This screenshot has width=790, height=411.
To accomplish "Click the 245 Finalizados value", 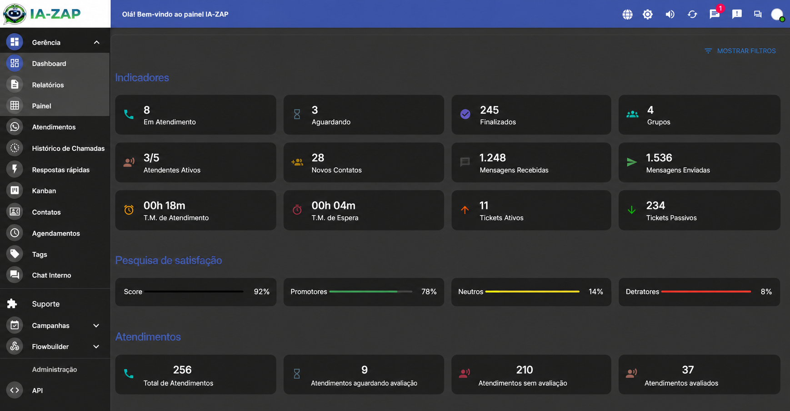I will coord(490,110).
